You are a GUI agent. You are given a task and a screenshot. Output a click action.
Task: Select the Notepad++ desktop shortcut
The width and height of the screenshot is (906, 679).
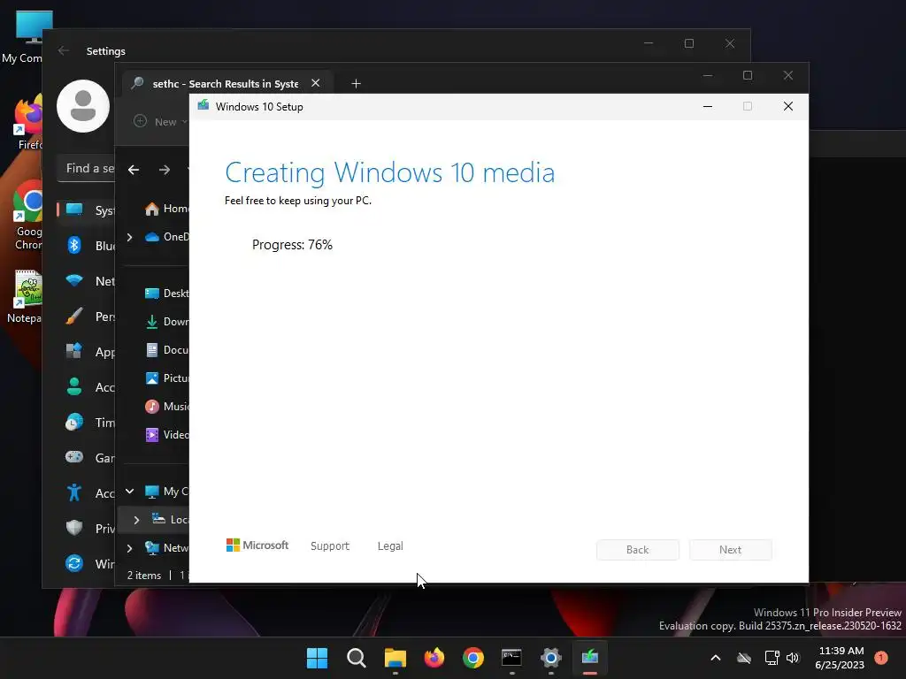(26, 297)
